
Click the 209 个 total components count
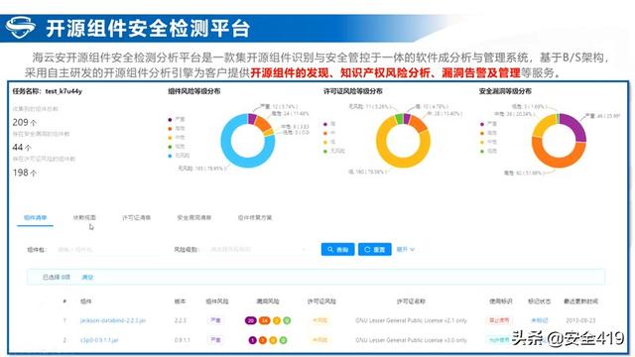tap(24, 122)
